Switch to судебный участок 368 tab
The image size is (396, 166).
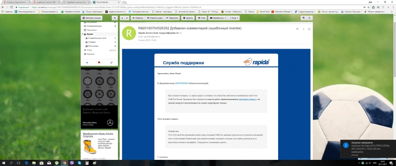click(47, 2)
